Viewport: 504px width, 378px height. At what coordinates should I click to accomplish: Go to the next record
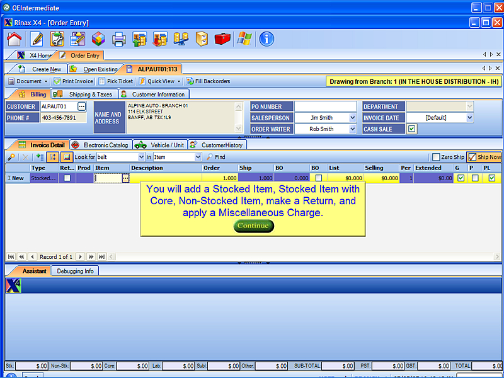click(x=81, y=257)
